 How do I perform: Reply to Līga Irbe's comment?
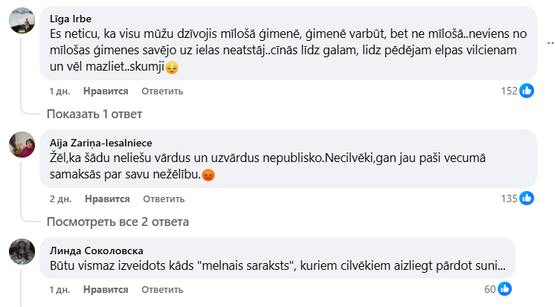point(162,91)
